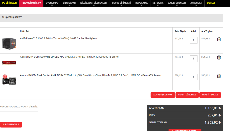Expand DEPOLAMA dropdown menu

pyautogui.click(x=142, y=3)
